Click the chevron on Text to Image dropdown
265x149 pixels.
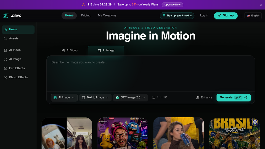pyautogui.click(x=107, y=98)
